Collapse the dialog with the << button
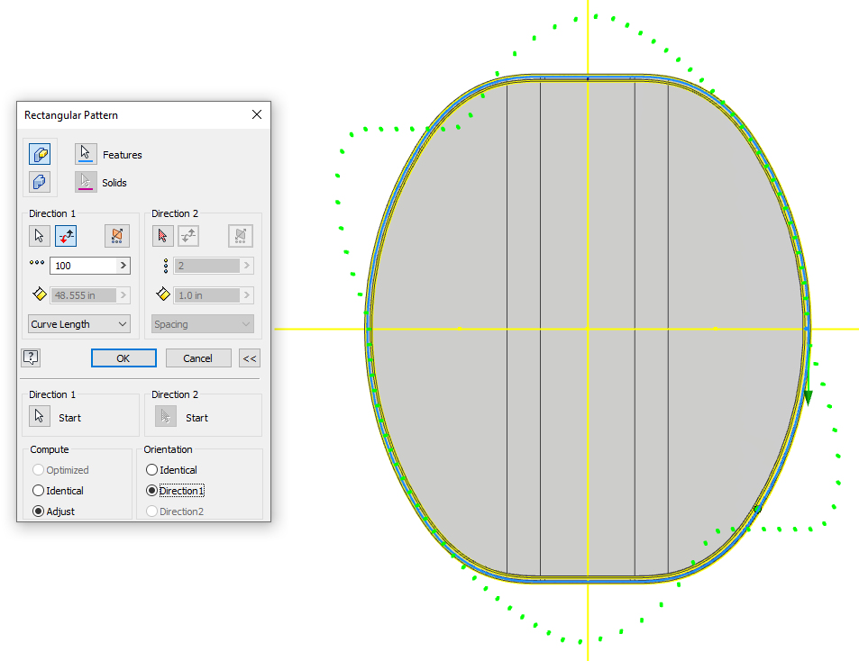Image resolution: width=859 pixels, height=661 pixels. [x=250, y=358]
